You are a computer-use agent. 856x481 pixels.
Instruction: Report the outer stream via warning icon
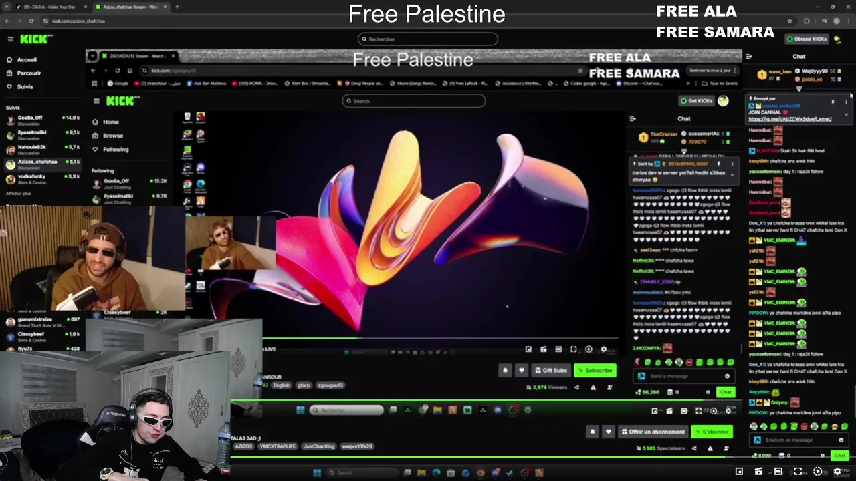pos(710,448)
